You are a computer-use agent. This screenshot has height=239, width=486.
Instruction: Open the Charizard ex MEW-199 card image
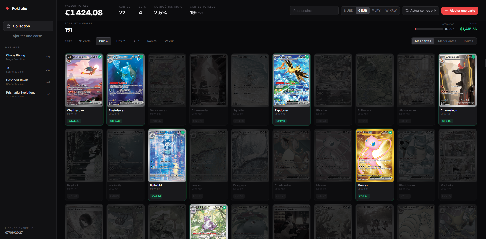(x=84, y=80)
